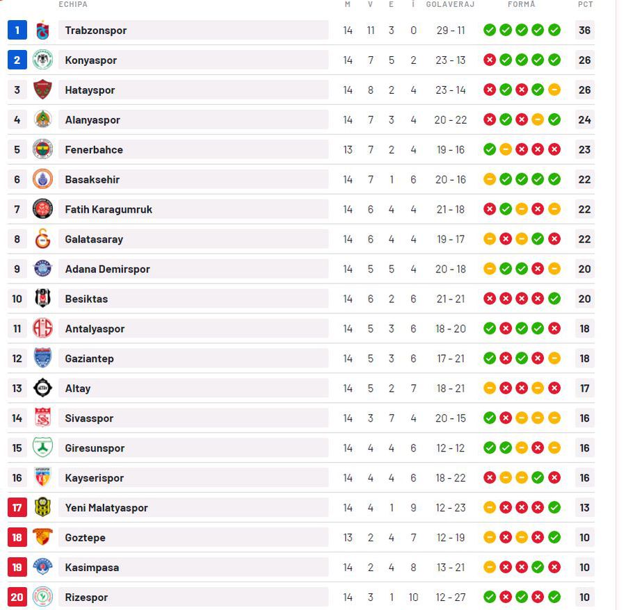The width and height of the screenshot is (626, 610).
Task: Click the Fenerbahce club badge
Action: coord(42,149)
